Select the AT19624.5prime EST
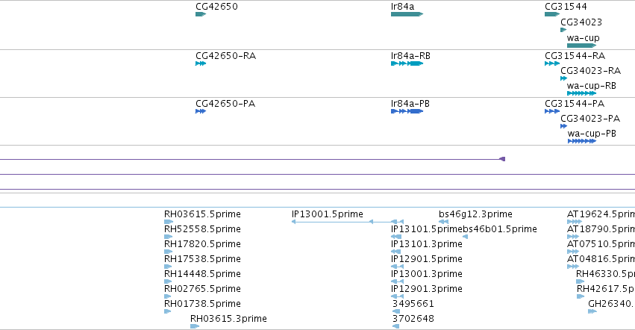The width and height of the screenshot is (635, 330). point(575,222)
